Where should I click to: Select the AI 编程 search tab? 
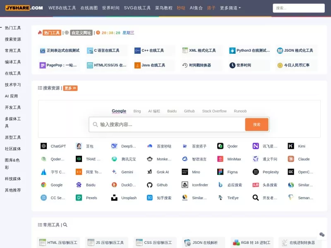pos(154,111)
